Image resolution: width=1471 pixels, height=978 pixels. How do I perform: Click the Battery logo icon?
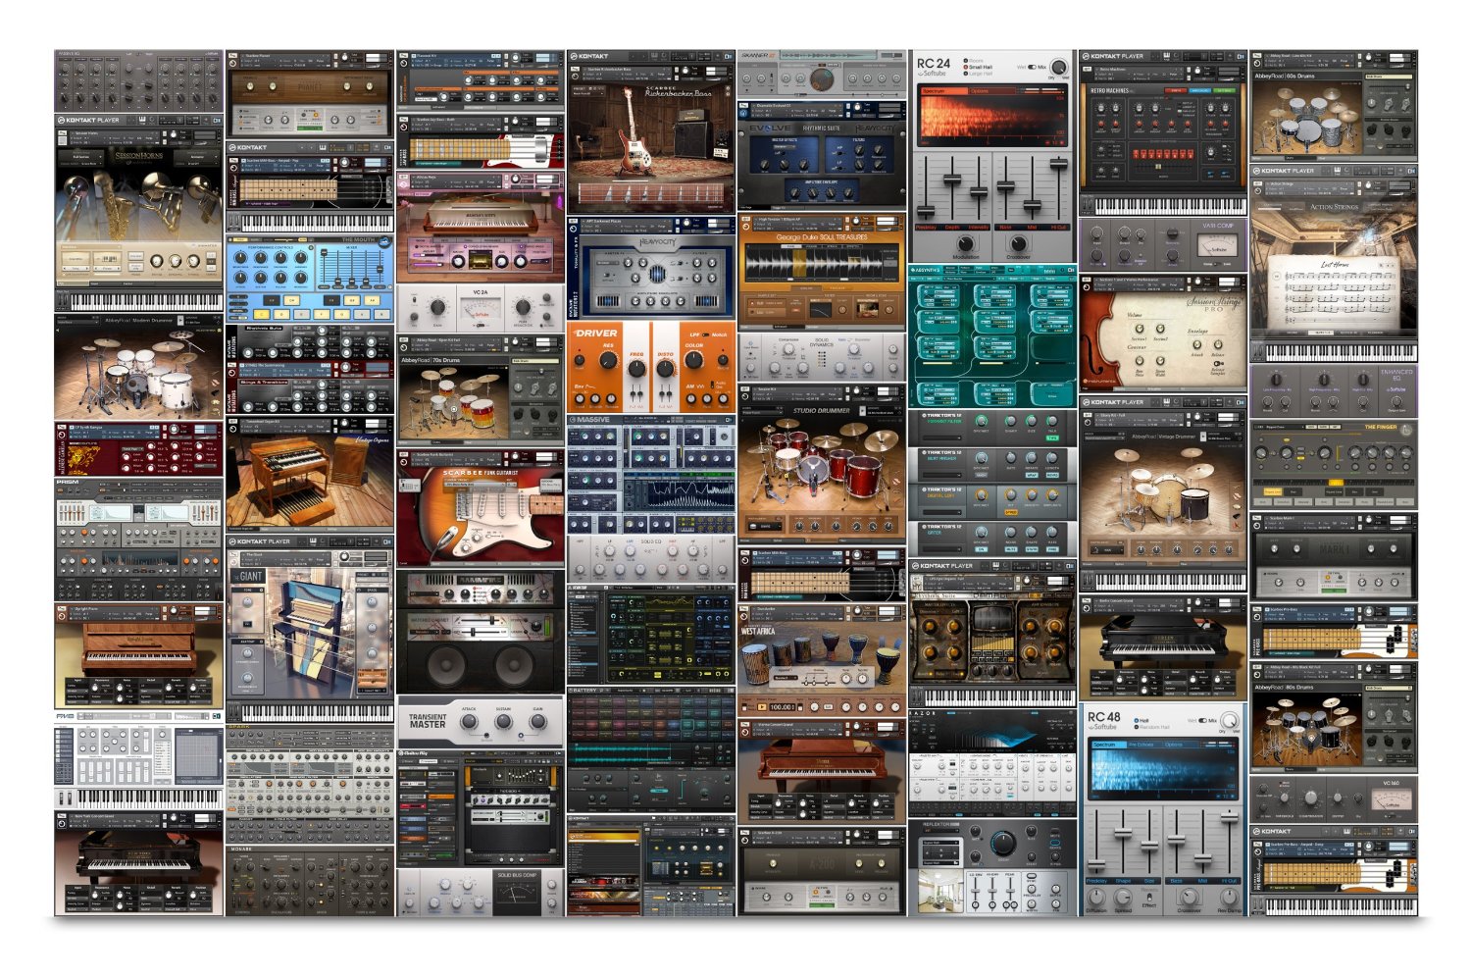click(x=571, y=690)
